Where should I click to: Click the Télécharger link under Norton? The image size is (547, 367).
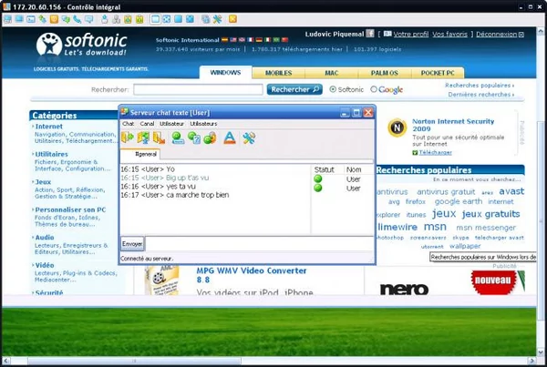pyautogui.click(x=436, y=152)
